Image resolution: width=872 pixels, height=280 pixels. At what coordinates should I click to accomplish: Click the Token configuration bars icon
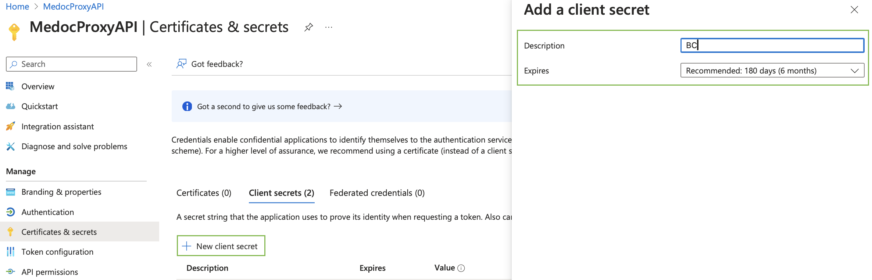point(10,252)
